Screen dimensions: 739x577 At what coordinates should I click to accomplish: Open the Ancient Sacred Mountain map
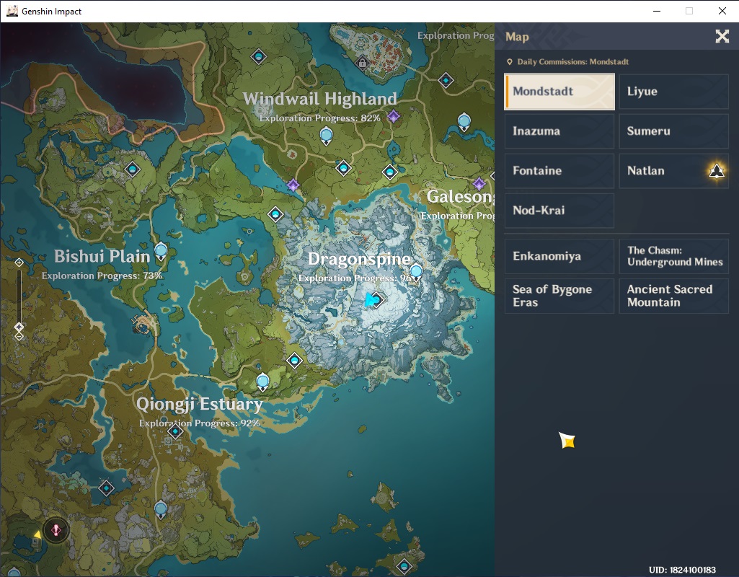[x=673, y=296]
